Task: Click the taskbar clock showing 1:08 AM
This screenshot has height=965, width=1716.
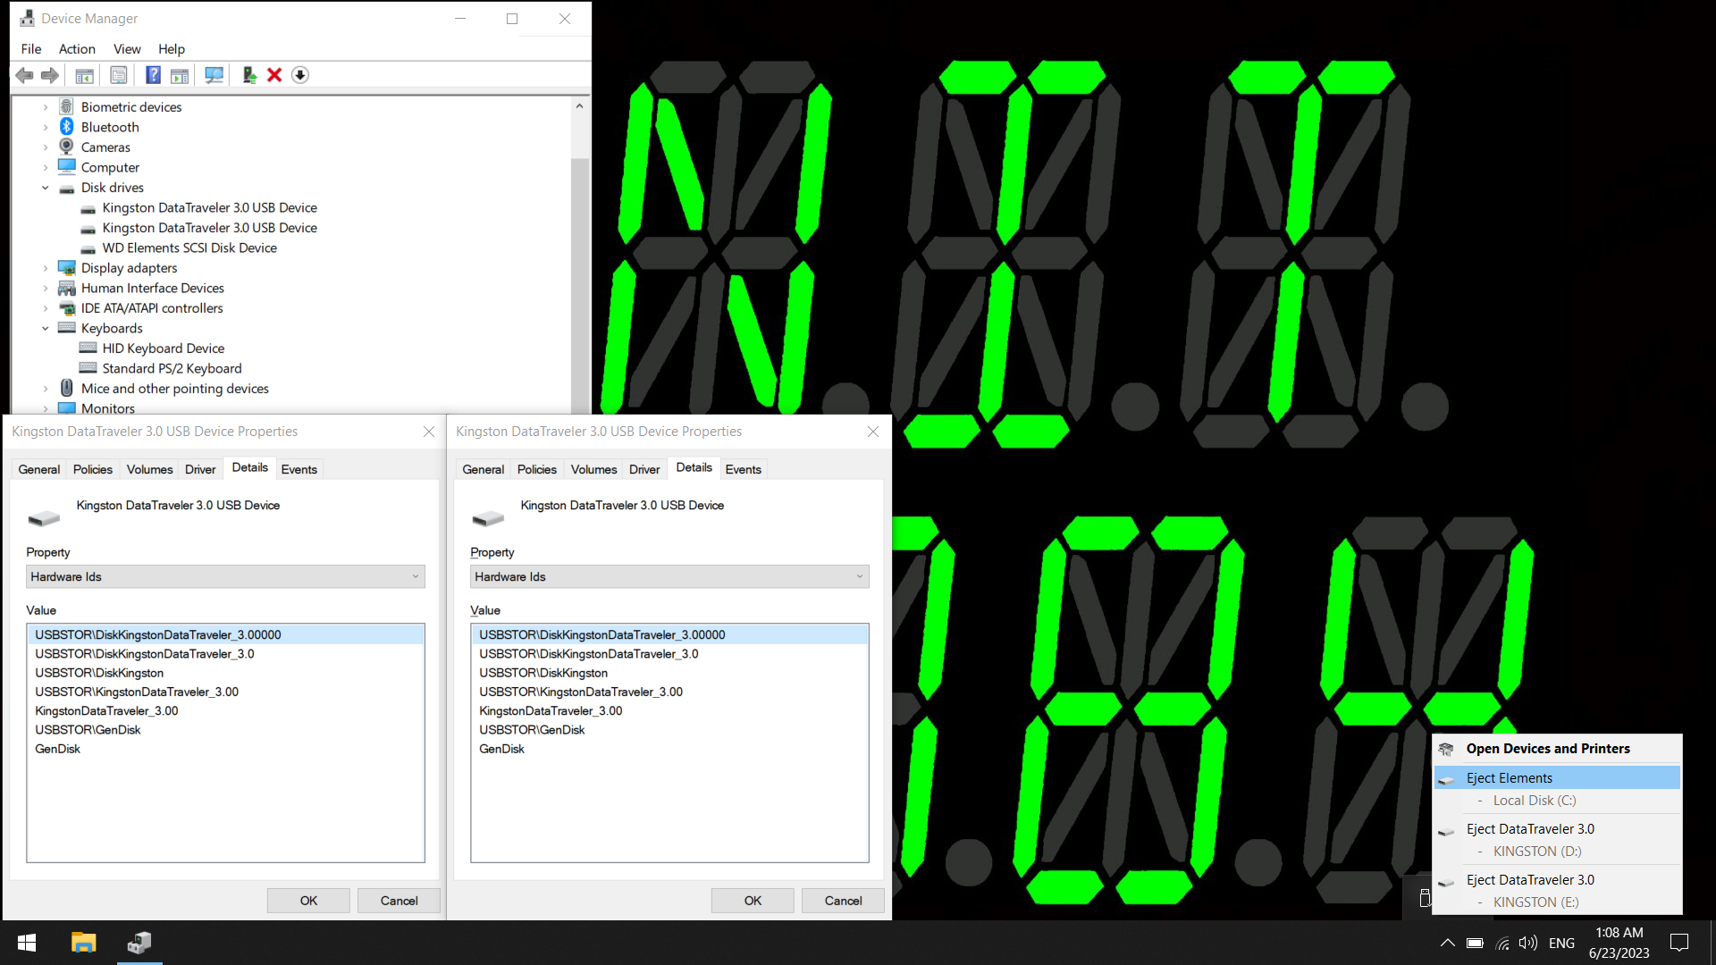Action: pyautogui.click(x=1619, y=943)
